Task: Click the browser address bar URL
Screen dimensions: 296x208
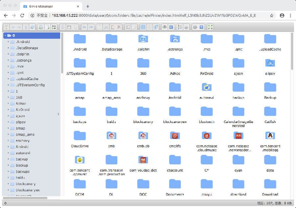Action: click(154, 15)
